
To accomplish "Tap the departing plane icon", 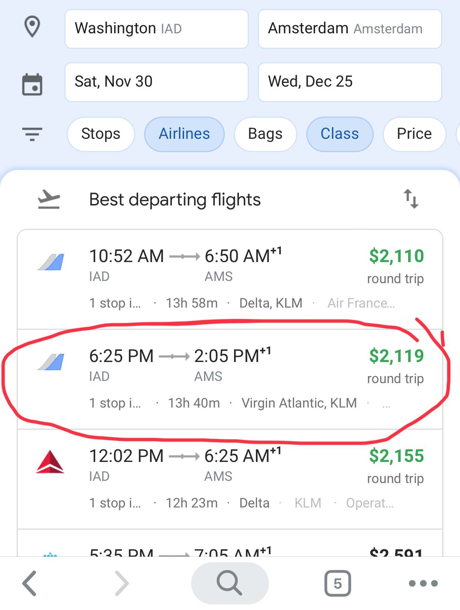I will [x=49, y=200].
